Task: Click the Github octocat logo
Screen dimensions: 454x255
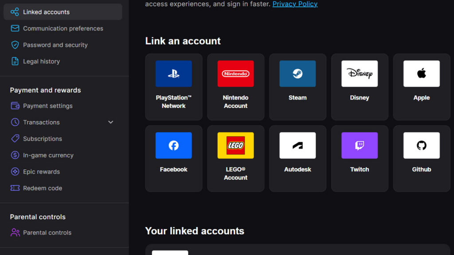Action: [422, 145]
